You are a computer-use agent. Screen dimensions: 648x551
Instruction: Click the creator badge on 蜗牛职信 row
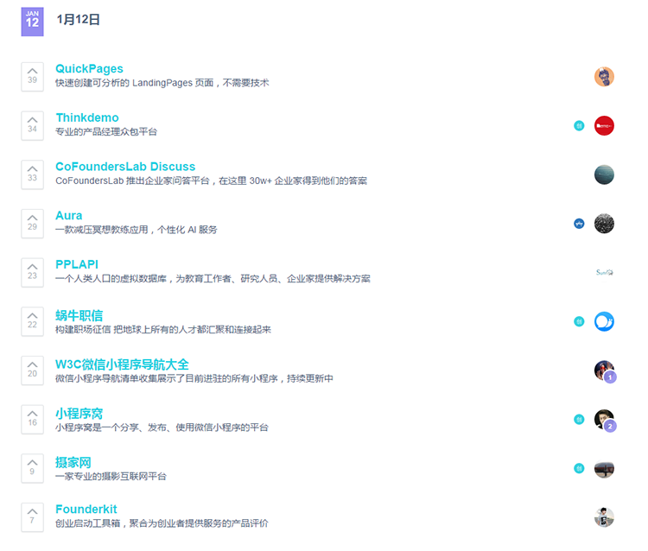[579, 321]
